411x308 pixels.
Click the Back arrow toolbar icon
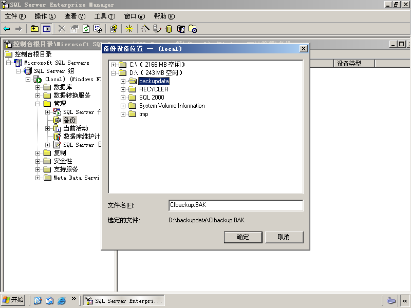coord(7,29)
